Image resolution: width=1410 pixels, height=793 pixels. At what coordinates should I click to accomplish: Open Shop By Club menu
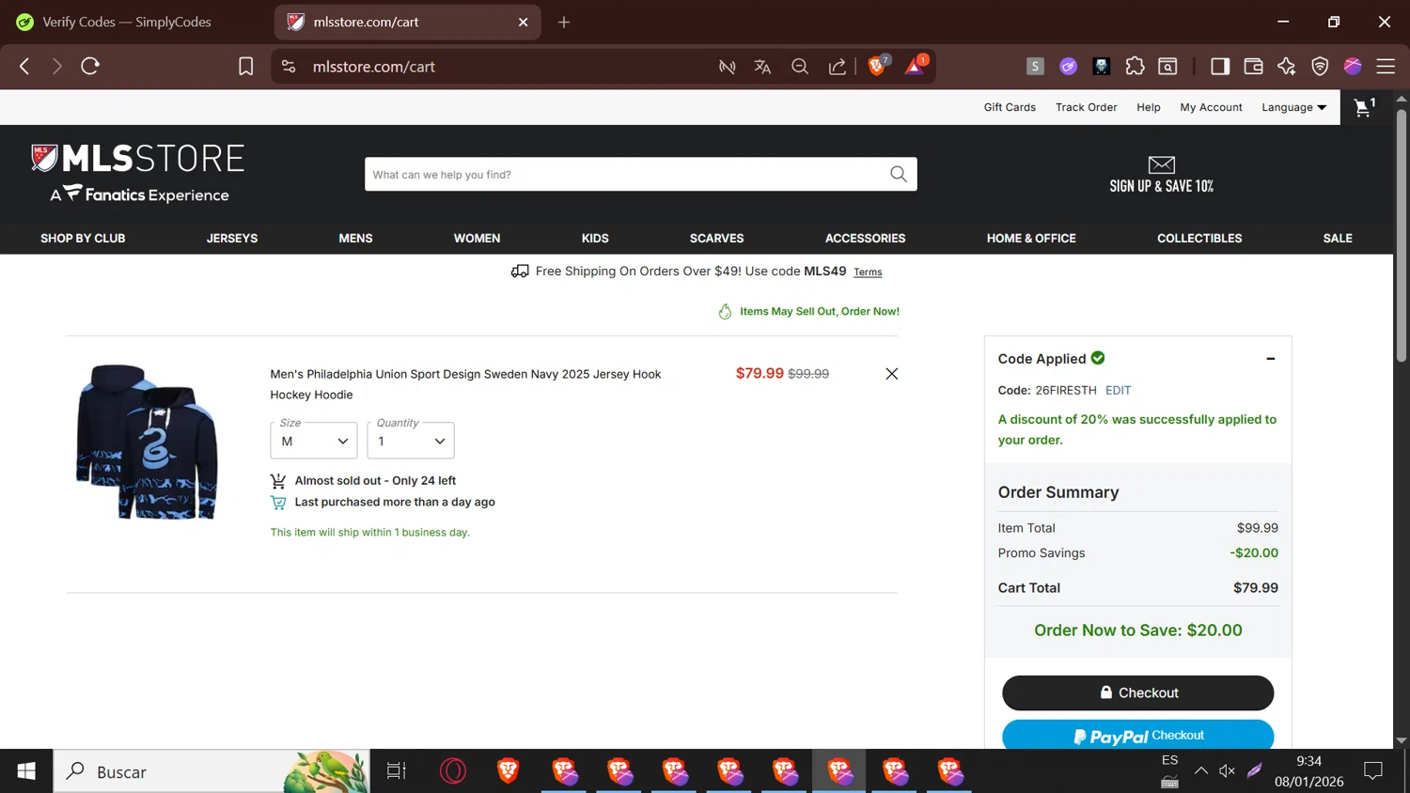coord(83,239)
